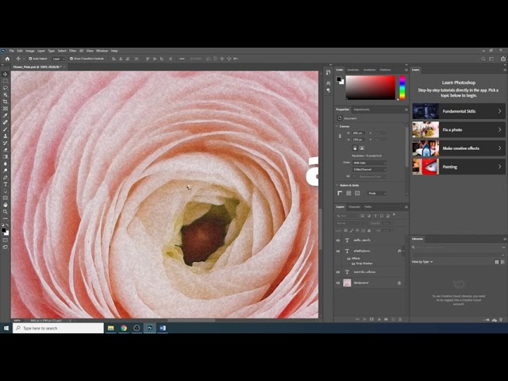Open the ruler units Pixels dropdown
This screenshot has height=381, width=508.
tap(377, 194)
